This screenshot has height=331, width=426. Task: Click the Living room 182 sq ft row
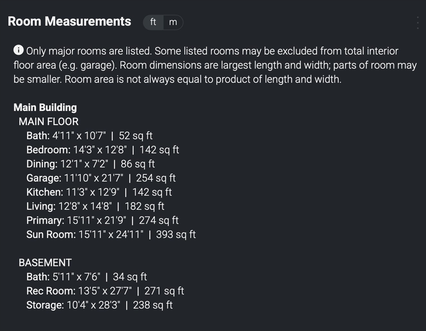click(x=95, y=206)
